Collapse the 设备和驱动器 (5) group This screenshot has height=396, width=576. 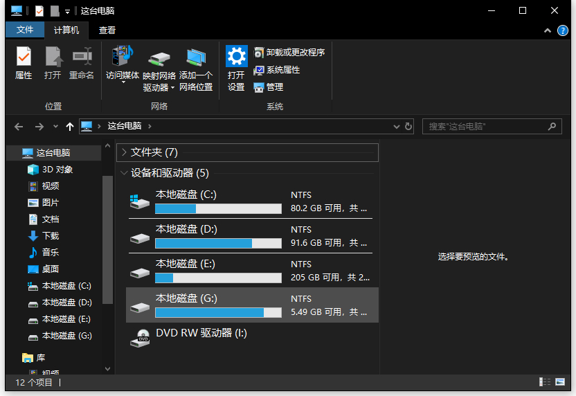pyautogui.click(x=124, y=173)
